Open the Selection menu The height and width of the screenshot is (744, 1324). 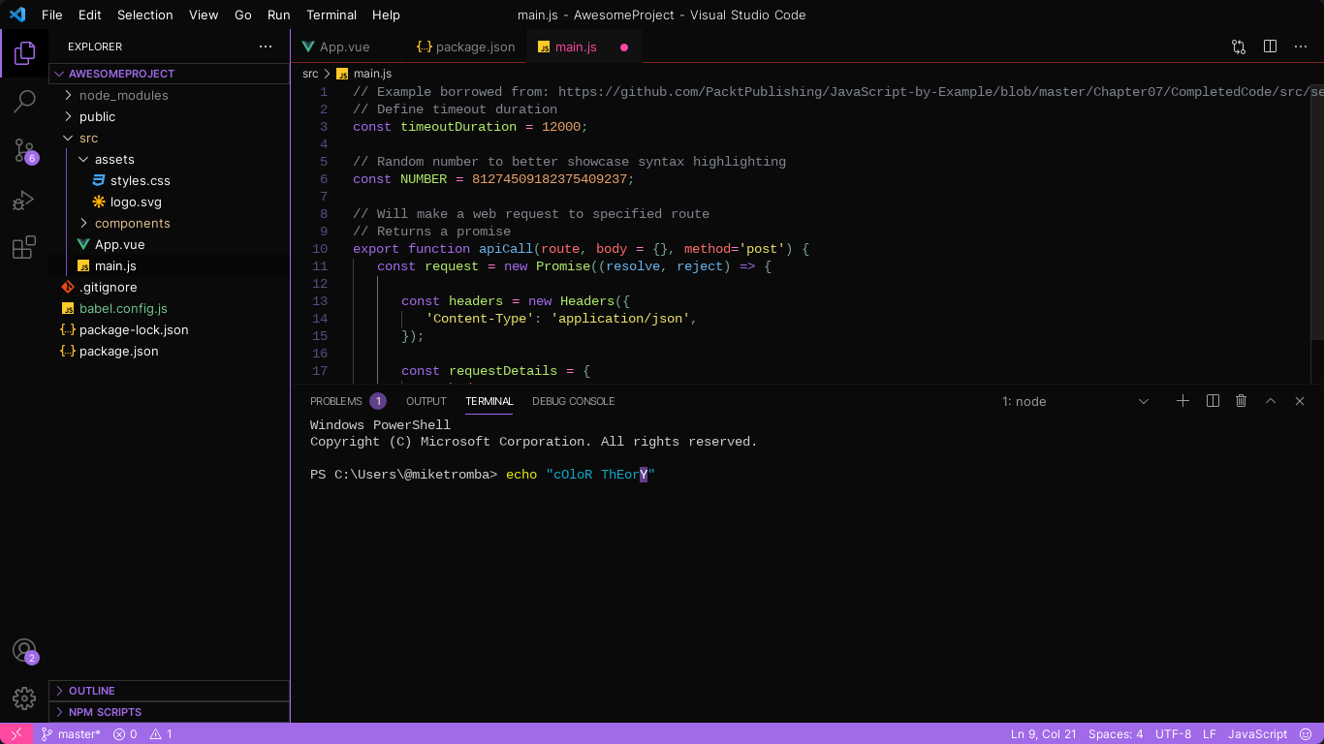[x=145, y=15]
